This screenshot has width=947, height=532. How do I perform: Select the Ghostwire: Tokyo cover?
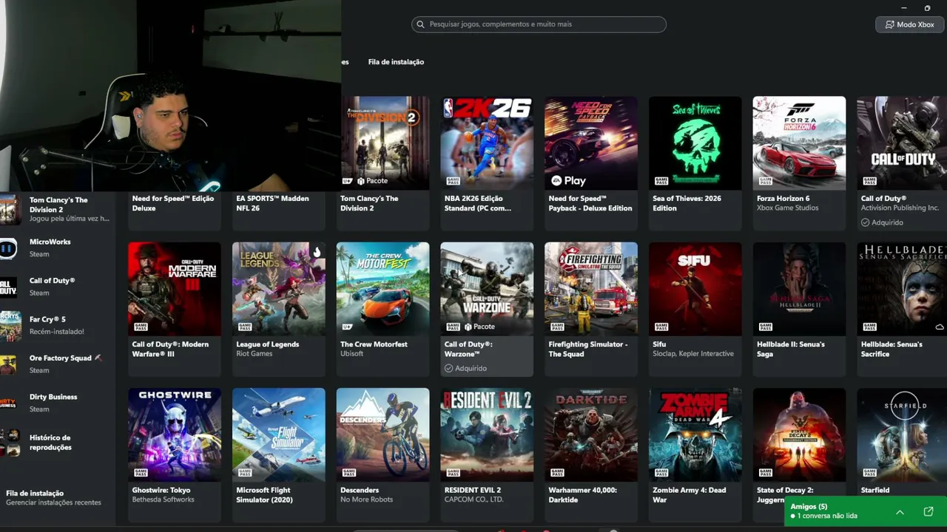(x=175, y=434)
